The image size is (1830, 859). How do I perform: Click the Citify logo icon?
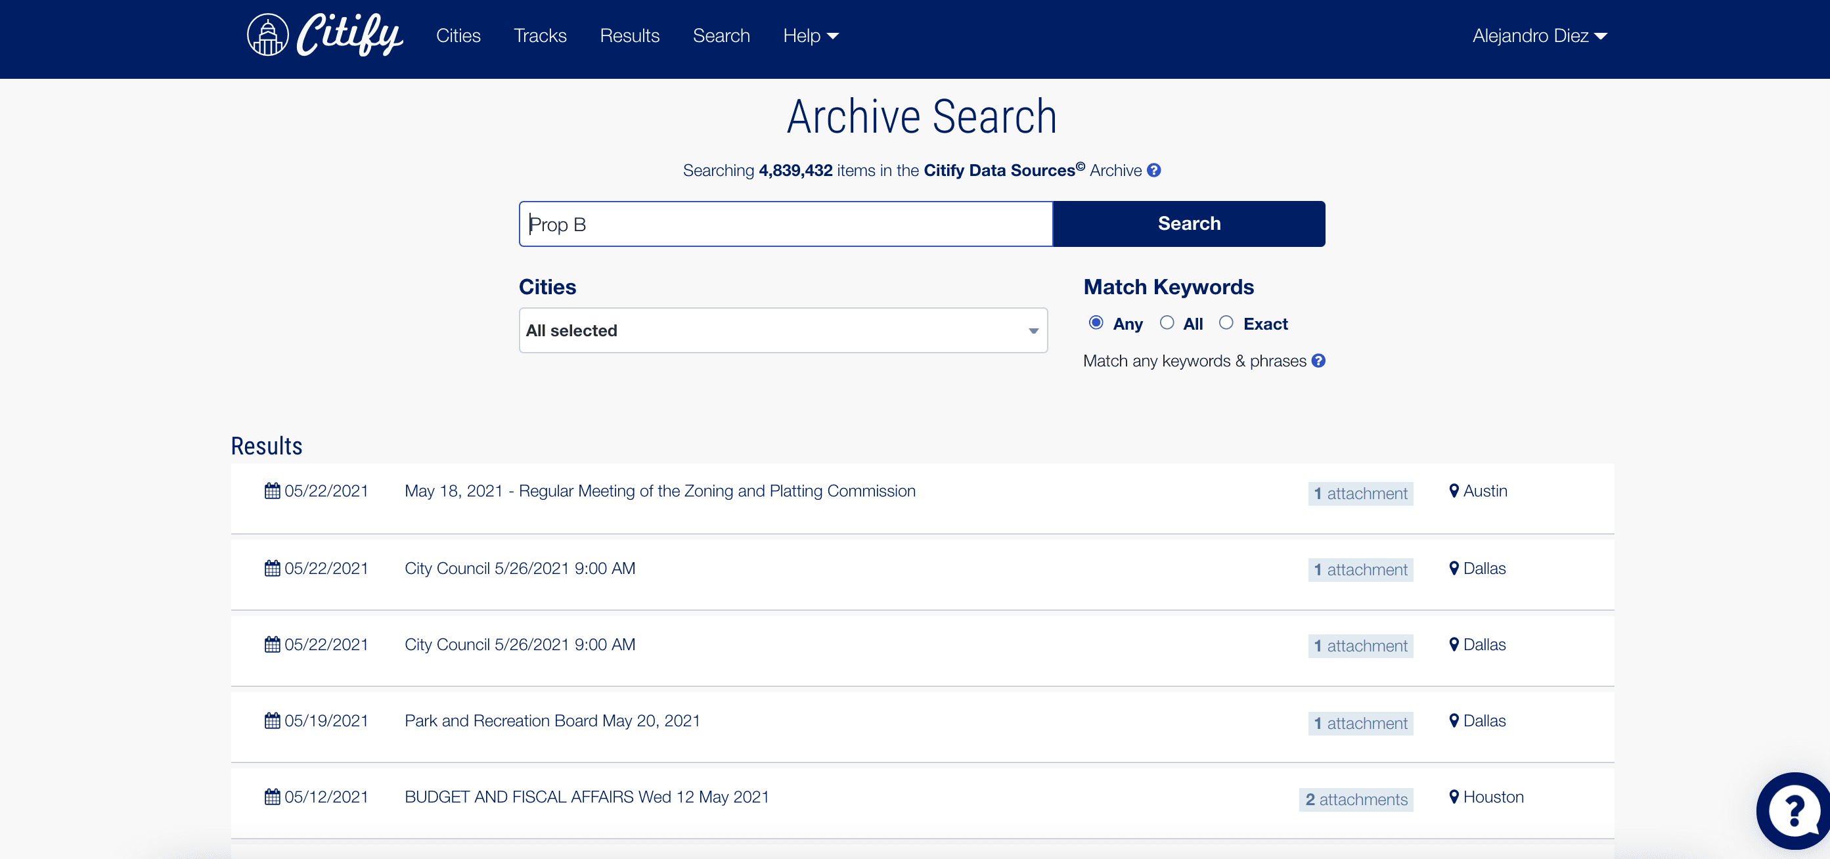(267, 35)
